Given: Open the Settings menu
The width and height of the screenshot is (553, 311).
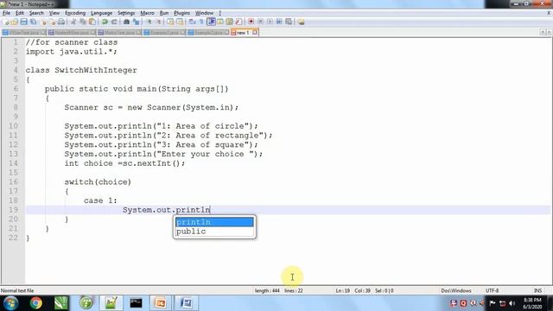Looking at the screenshot, I should coord(126,13).
